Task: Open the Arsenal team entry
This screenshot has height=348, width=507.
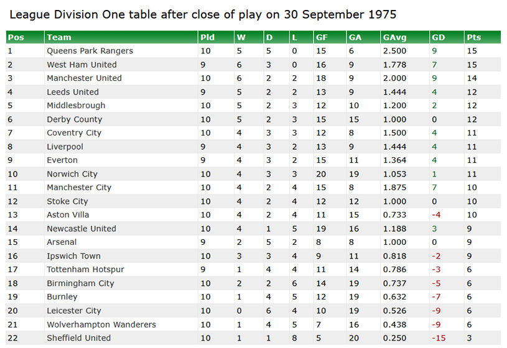Action: (62, 242)
